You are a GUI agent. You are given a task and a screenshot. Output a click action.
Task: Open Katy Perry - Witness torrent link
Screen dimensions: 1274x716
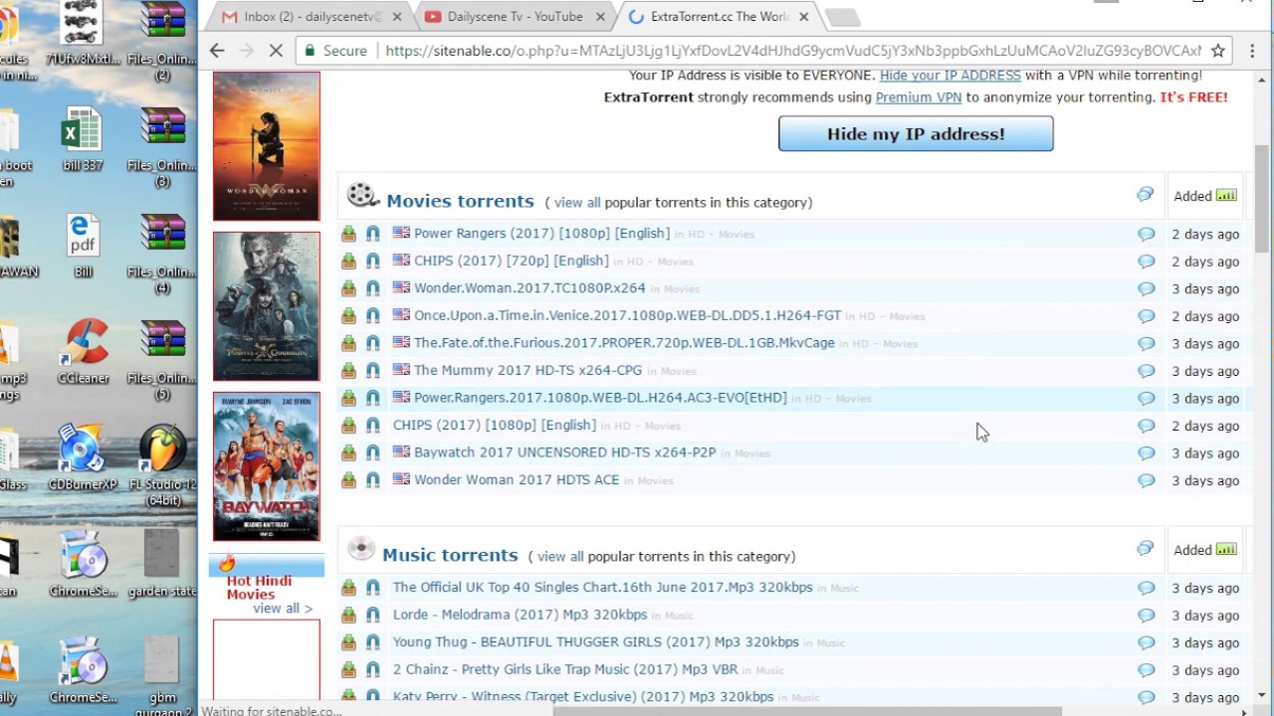(583, 697)
